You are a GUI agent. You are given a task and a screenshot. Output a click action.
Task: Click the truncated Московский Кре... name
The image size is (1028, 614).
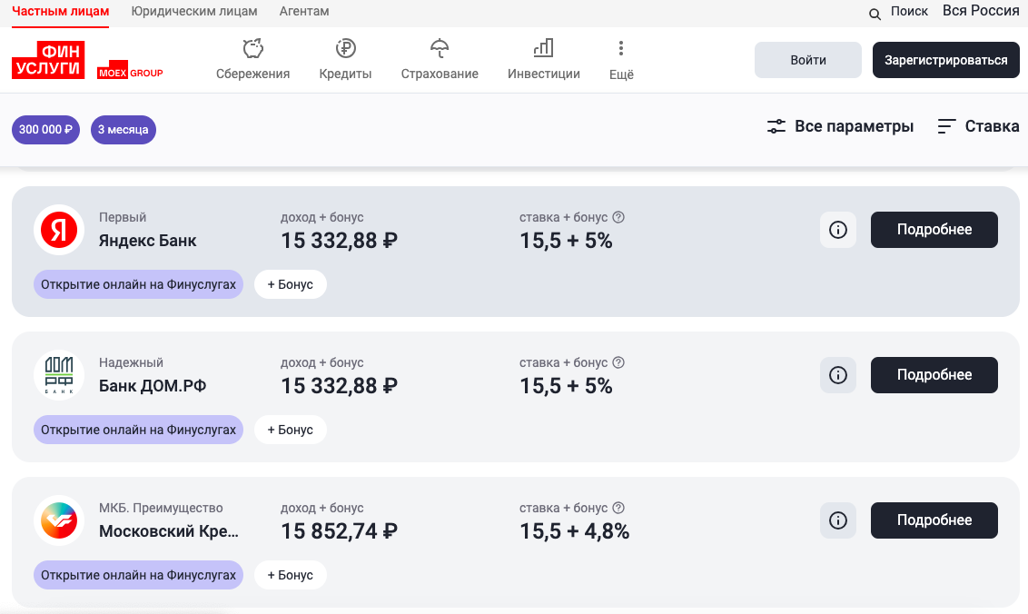169,531
